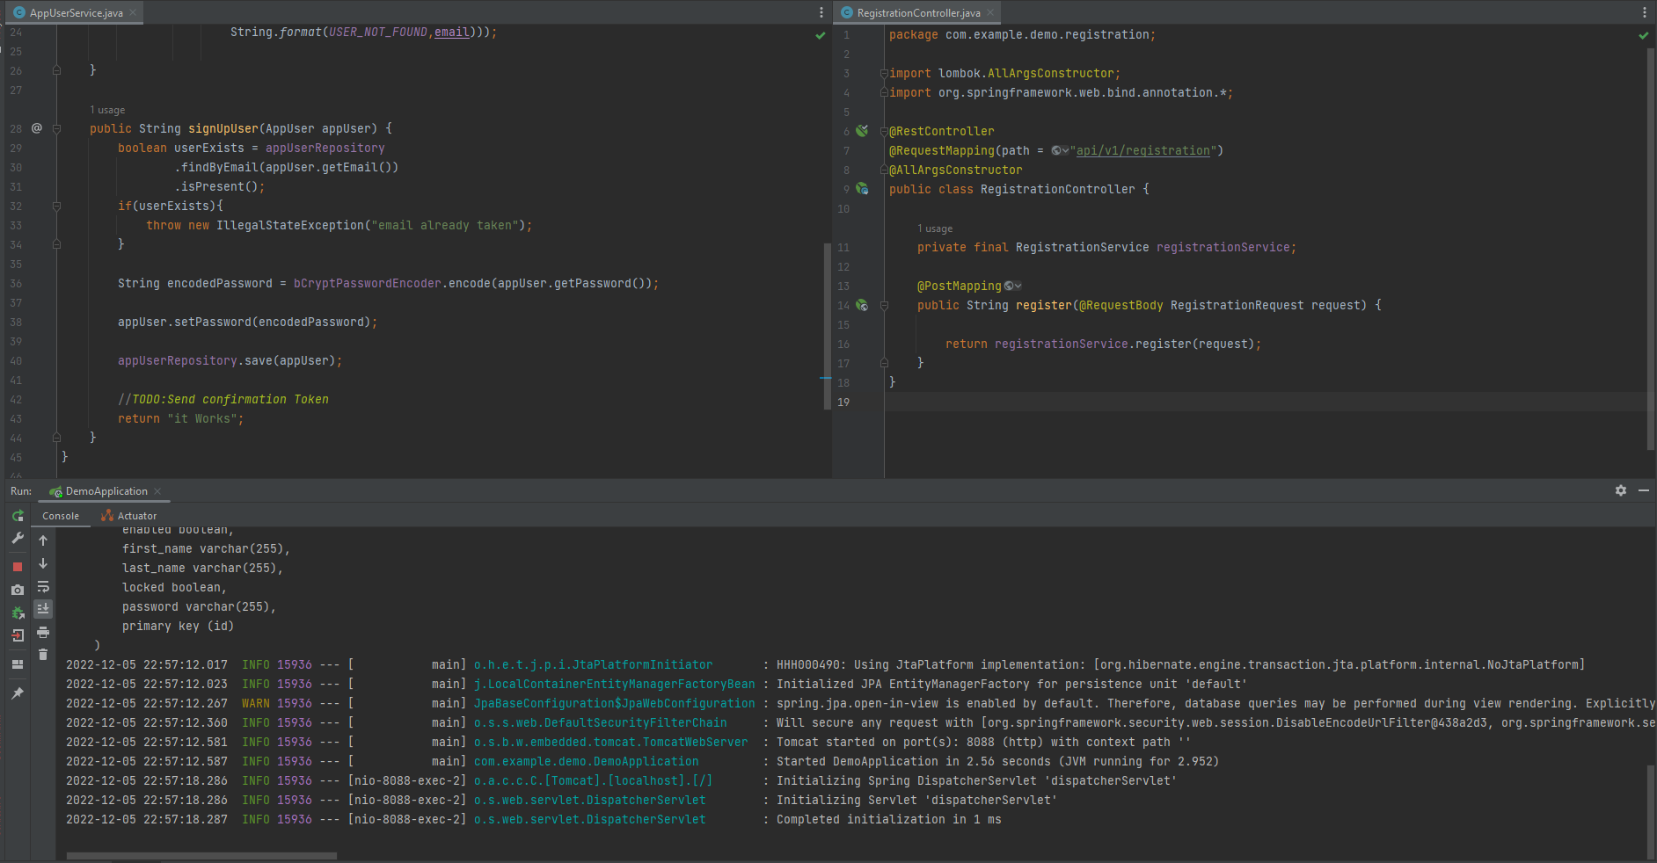Click the 1 usage hint above registrationService

(935, 228)
